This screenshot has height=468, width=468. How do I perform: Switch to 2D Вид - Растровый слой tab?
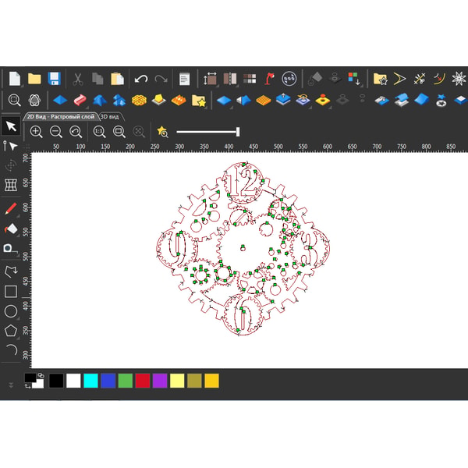pyautogui.click(x=61, y=117)
